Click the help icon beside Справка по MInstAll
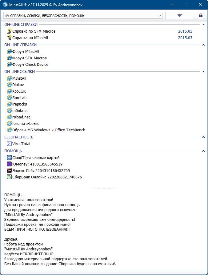 [x=9, y=38]
